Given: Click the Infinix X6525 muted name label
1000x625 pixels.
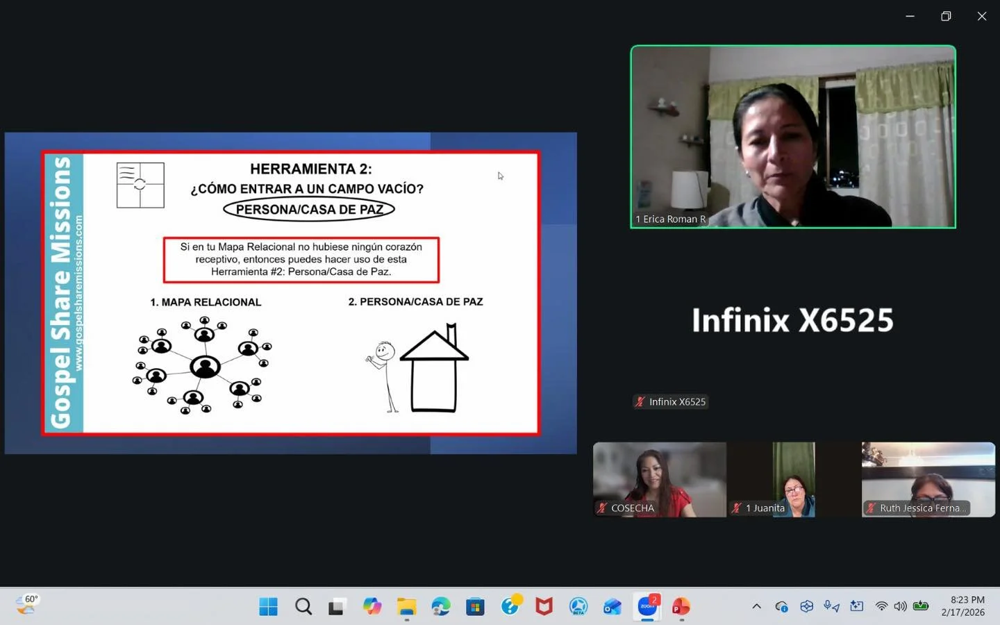Looking at the screenshot, I should 671,401.
